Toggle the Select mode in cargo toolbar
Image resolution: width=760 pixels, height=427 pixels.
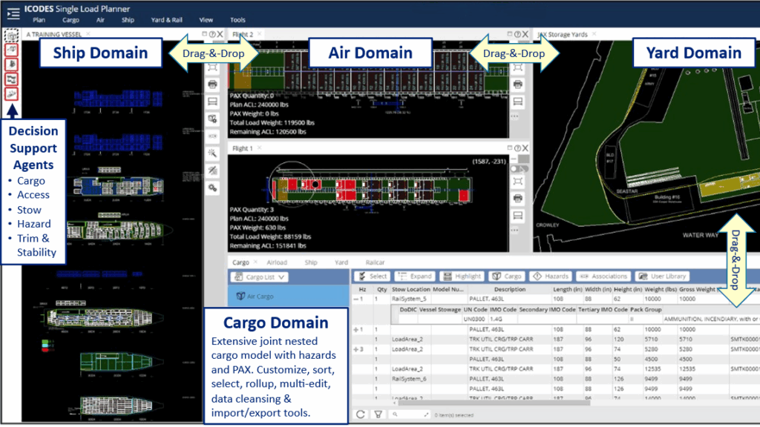pyautogui.click(x=372, y=277)
